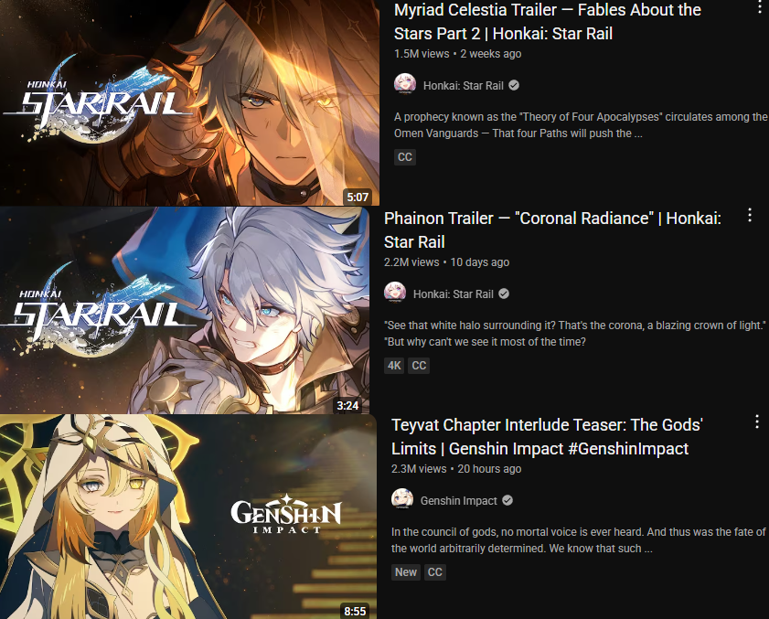The height and width of the screenshot is (619, 769).
Task: Open the Honkai: Star Rail channel name under Myriad Celestia
Action: point(464,86)
